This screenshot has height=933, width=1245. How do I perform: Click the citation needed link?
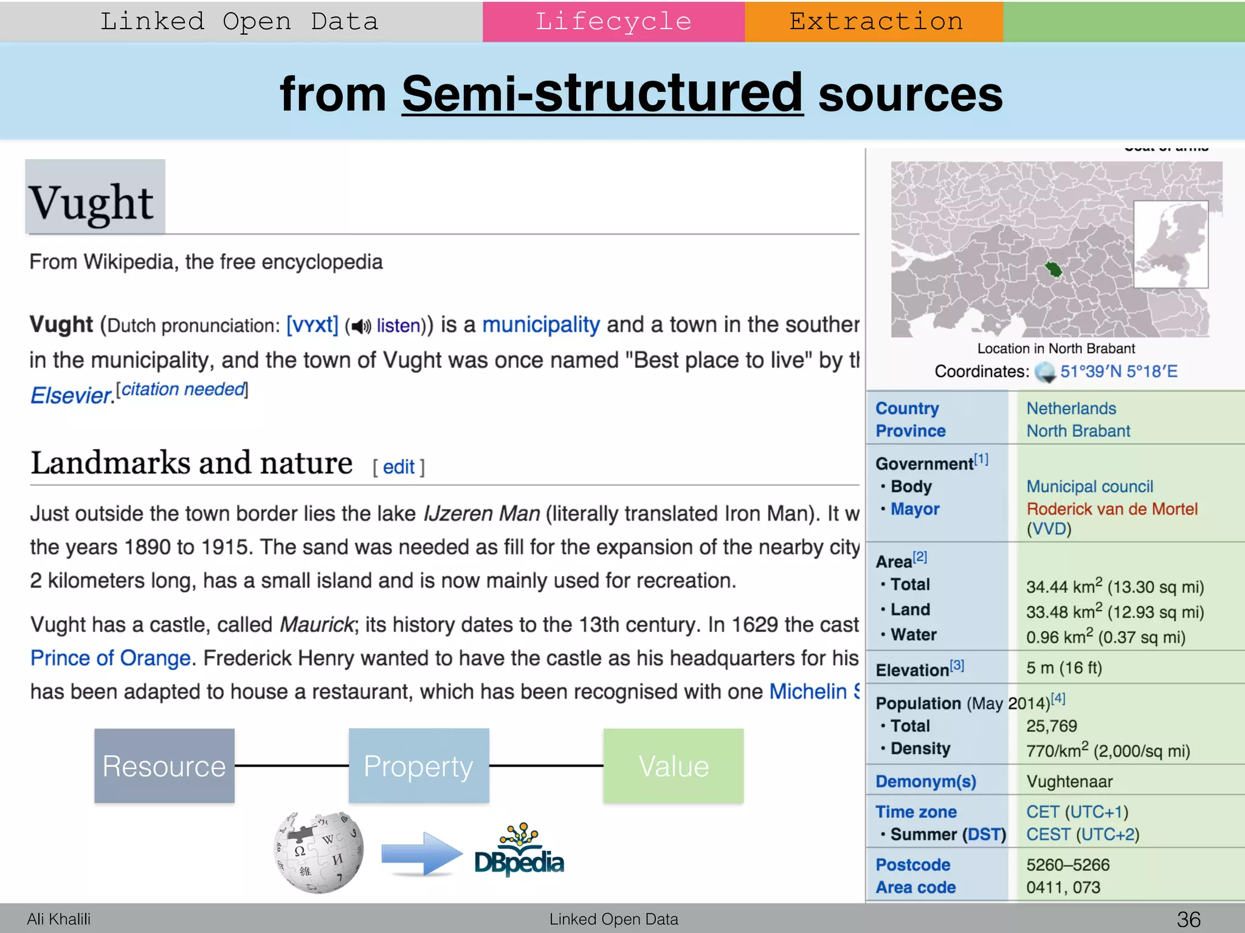182,389
